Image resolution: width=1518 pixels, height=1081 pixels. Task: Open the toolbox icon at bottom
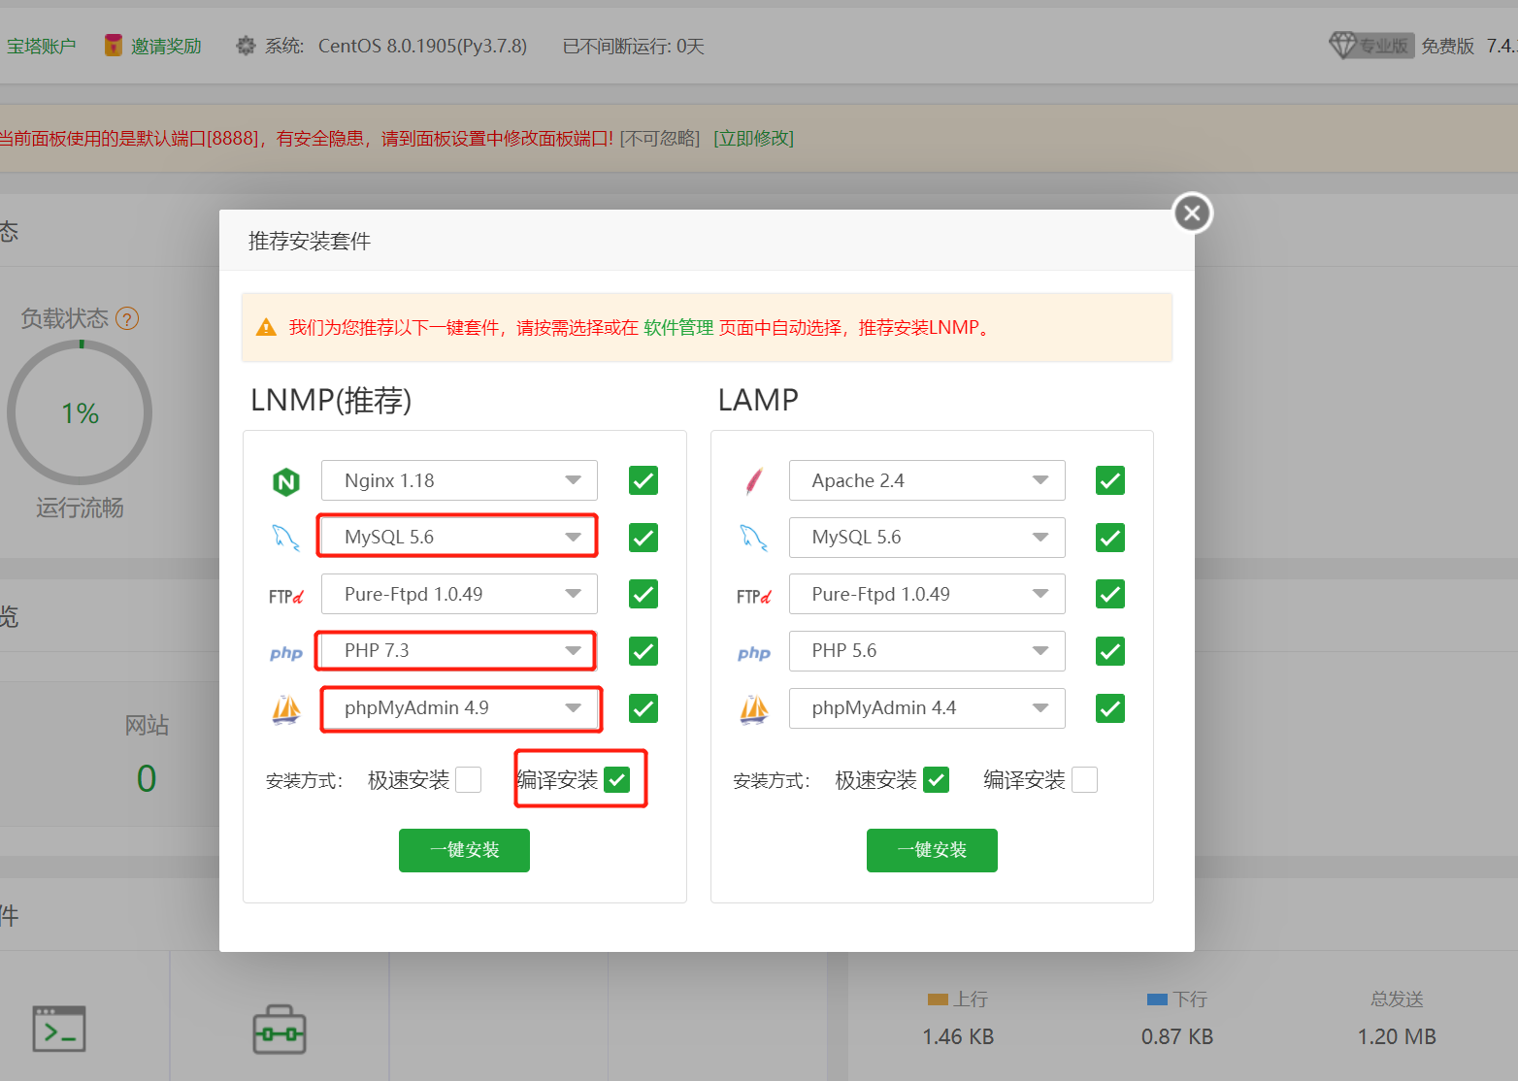click(280, 1030)
